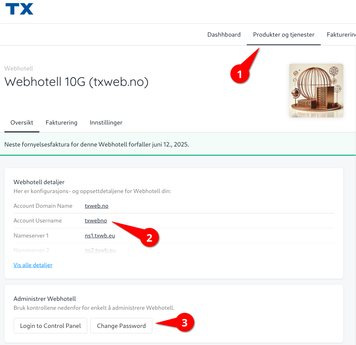Expand details with Vis alle detaljer
Screen dimensions: 356x345
[33, 265]
